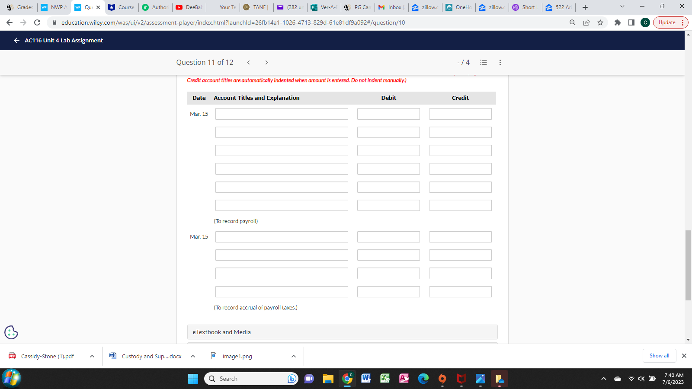Open Microsoft Word from the taskbar
This screenshot has width=692, height=389.
click(366, 379)
